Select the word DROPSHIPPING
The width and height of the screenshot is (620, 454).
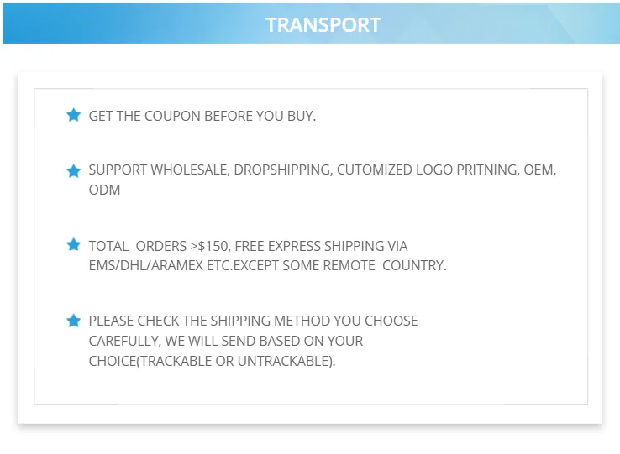(283, 170)
